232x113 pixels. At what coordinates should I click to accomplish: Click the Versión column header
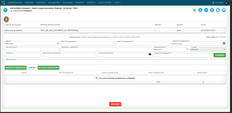coord(158,25)
